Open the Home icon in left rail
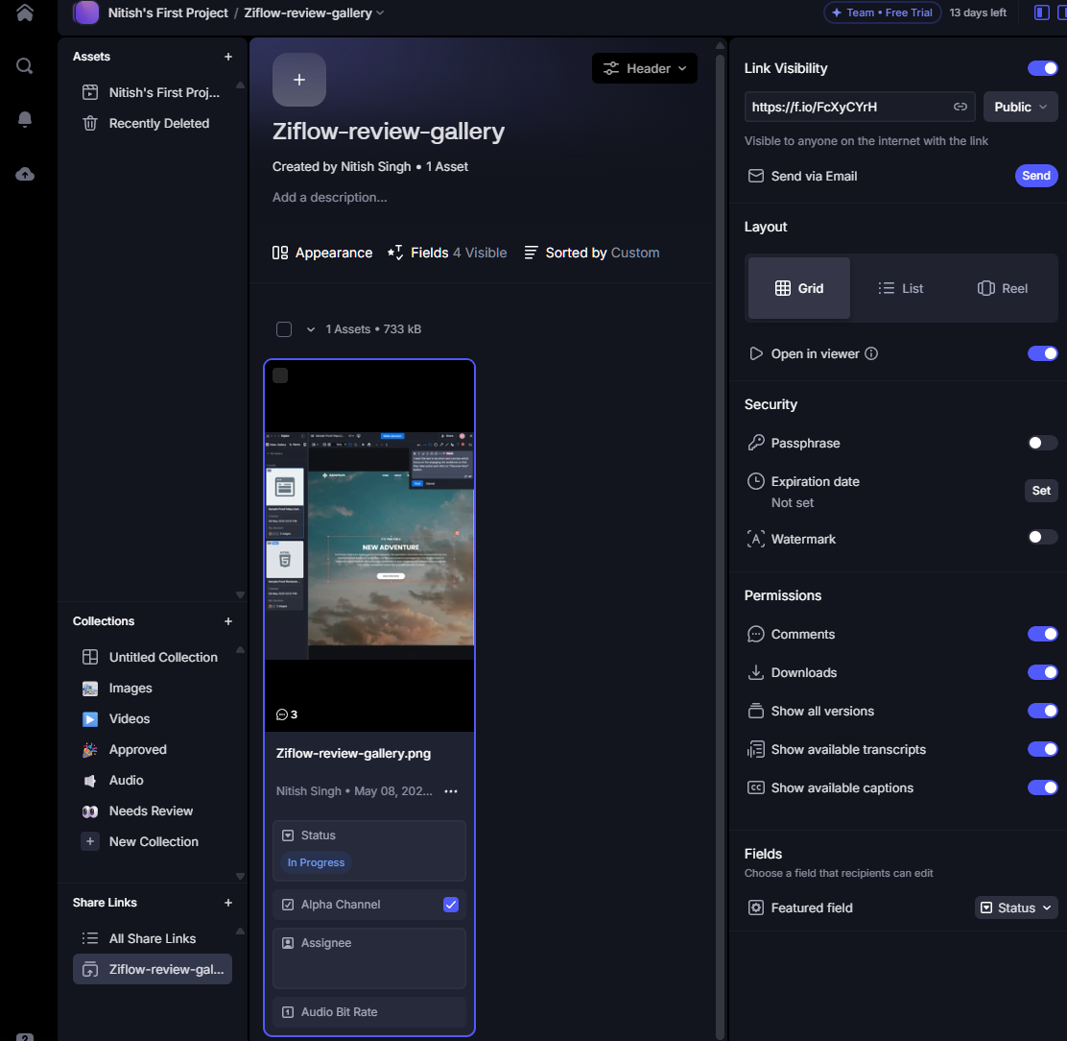 [25, 12]
